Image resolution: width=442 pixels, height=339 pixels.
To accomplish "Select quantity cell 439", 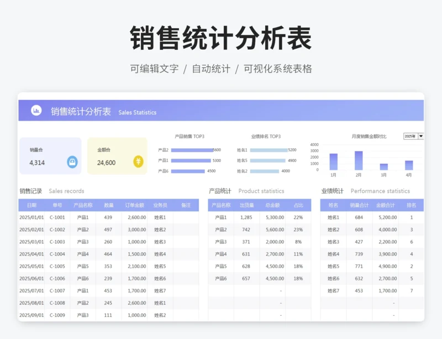I will tap(108, 217).
